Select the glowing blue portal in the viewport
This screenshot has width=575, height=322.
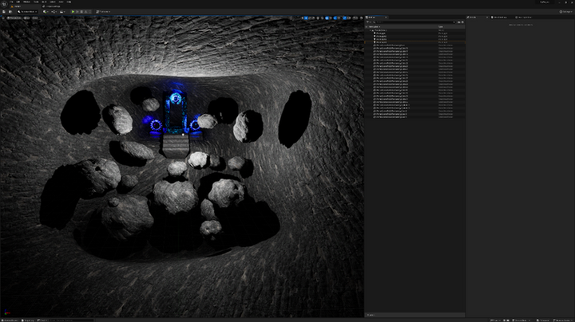175,112
